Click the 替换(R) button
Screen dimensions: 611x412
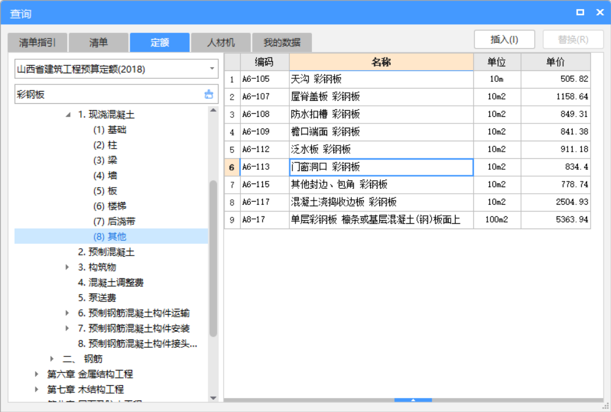(573, 39)
